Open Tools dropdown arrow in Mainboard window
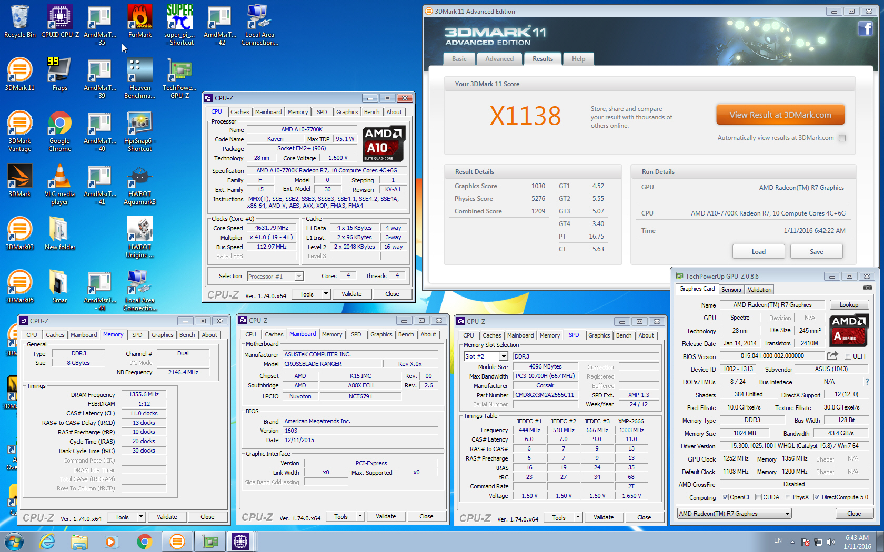 click(x=360, y=516)
